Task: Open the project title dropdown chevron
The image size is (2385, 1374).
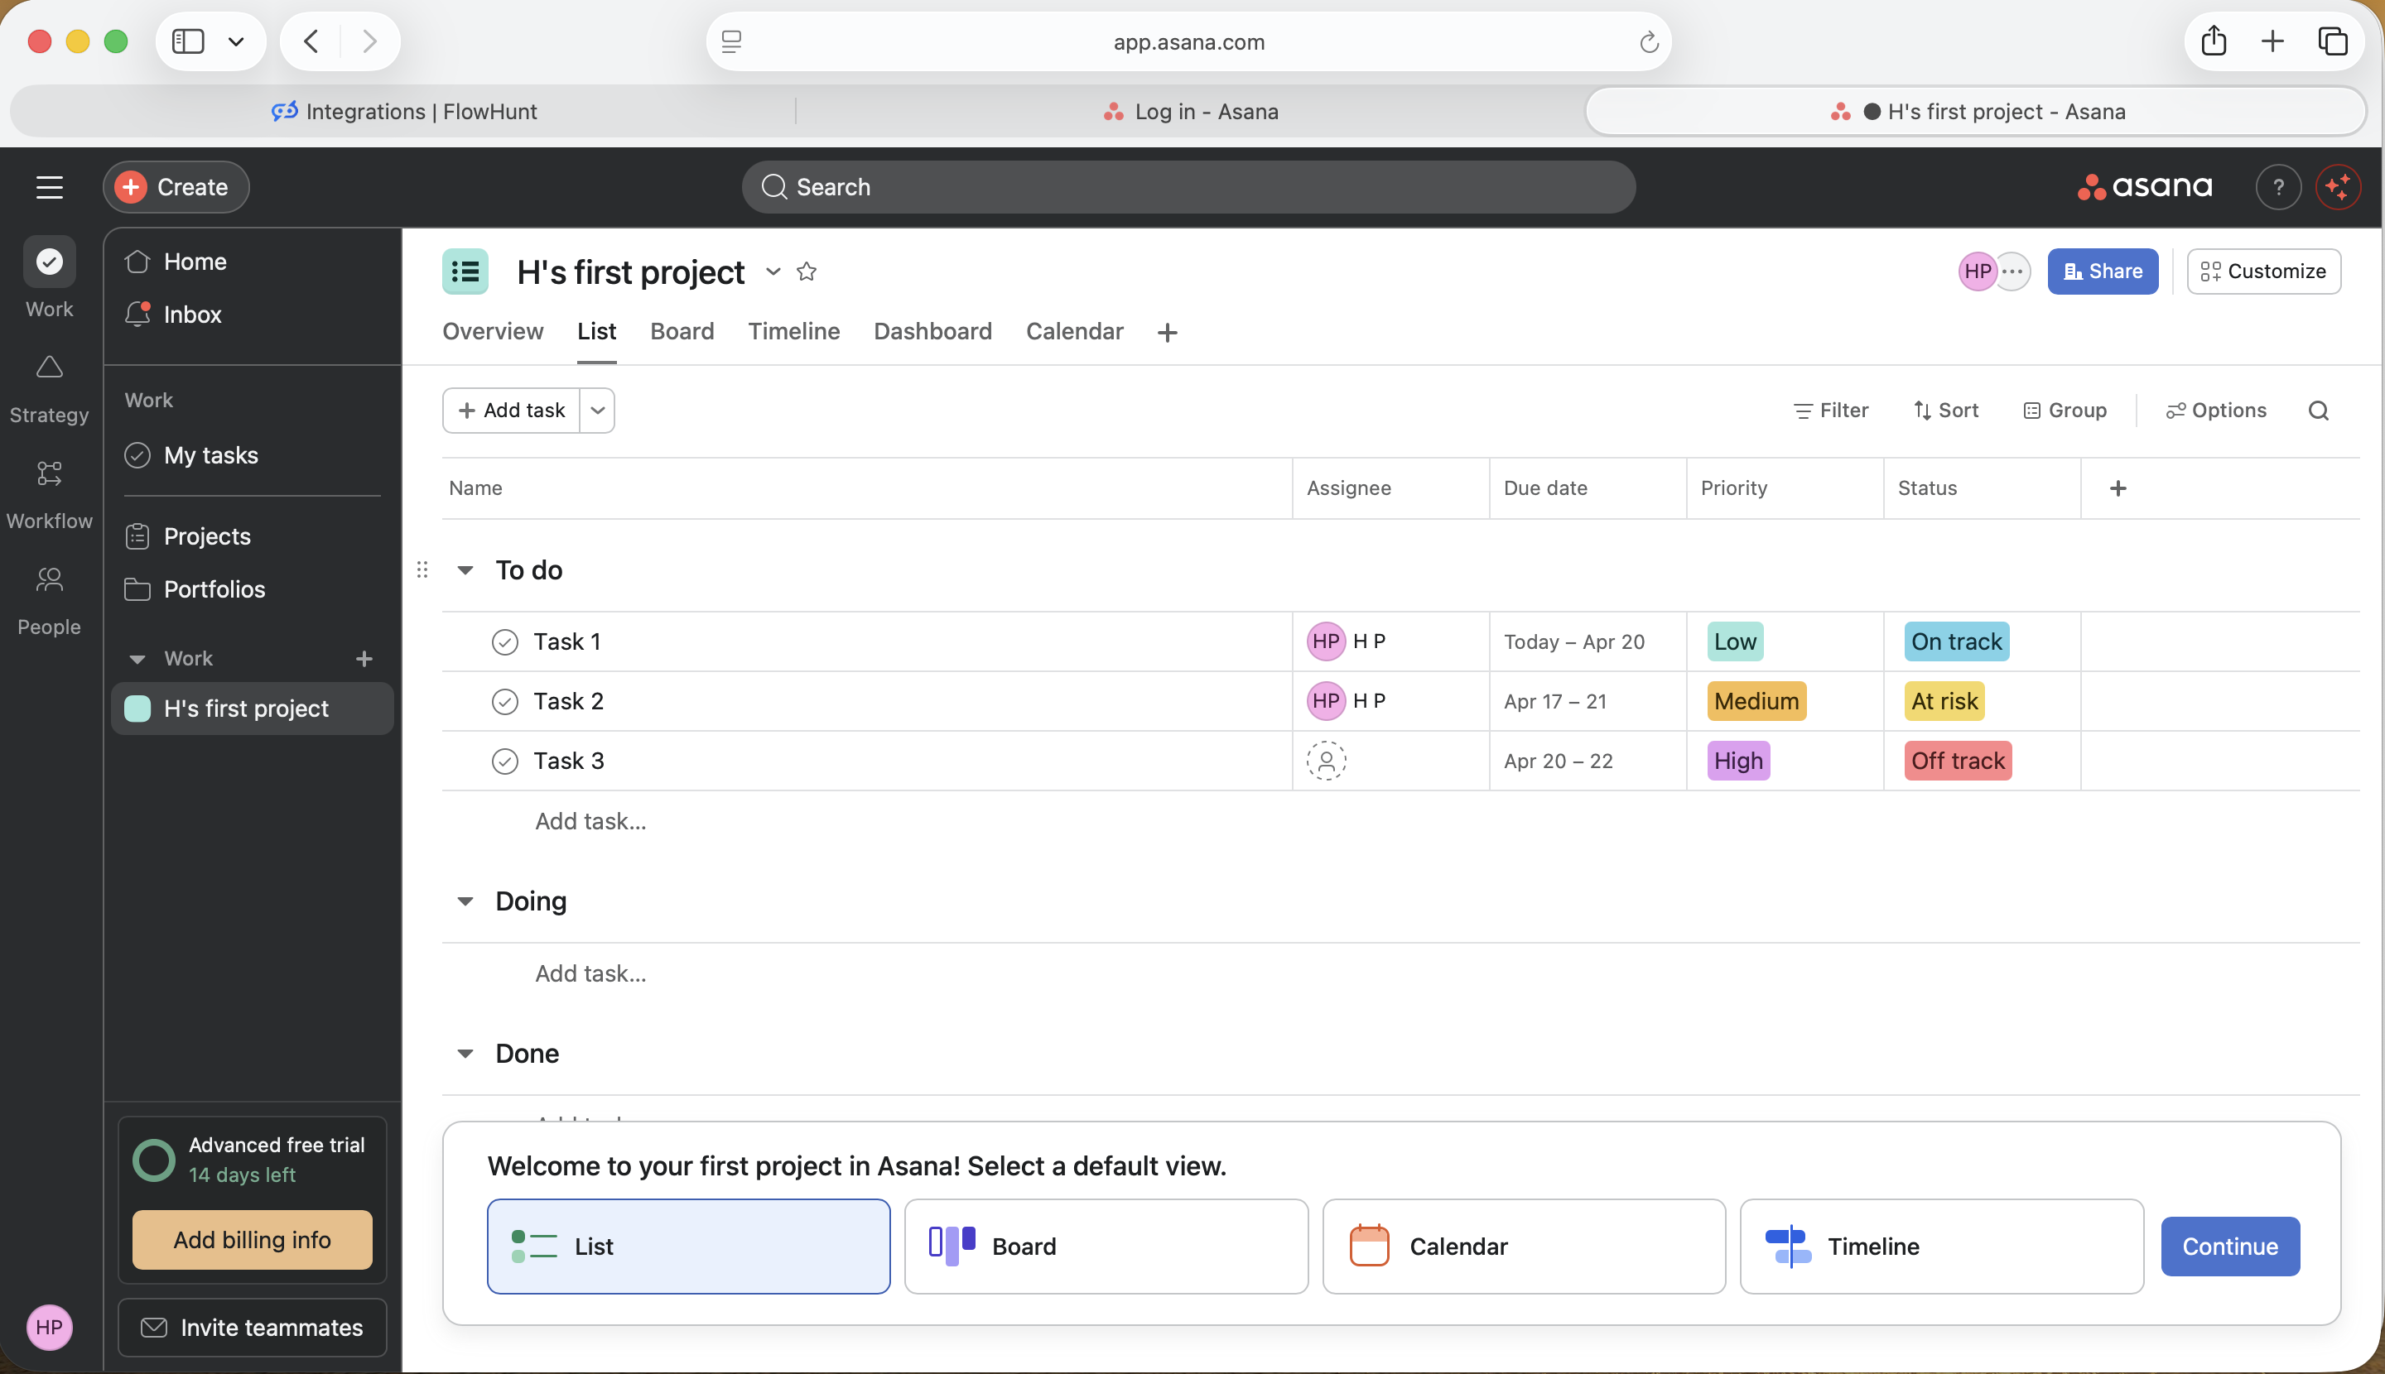Action: [773, 271]
